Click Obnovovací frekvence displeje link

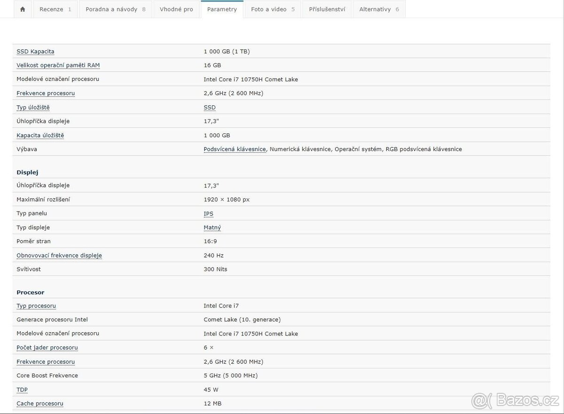pyautogui.click(x=59, y=256)
